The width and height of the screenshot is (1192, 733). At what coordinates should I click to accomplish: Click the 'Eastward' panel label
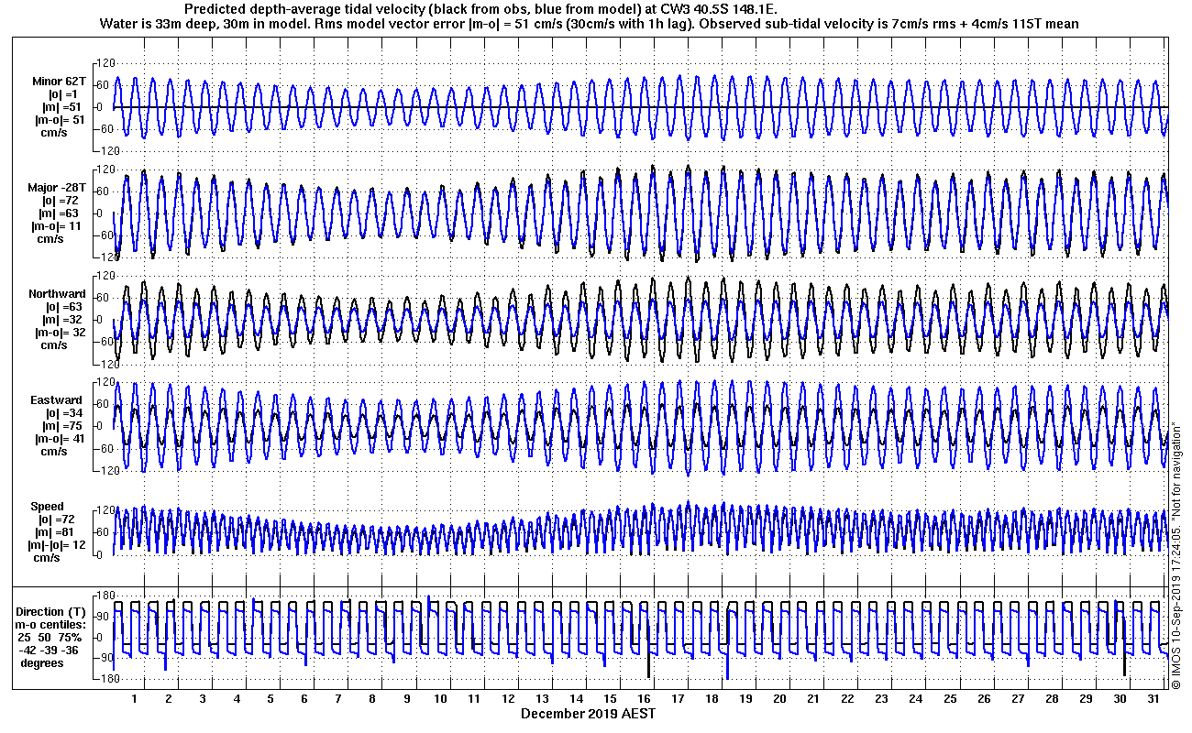(x=56, y=400)
